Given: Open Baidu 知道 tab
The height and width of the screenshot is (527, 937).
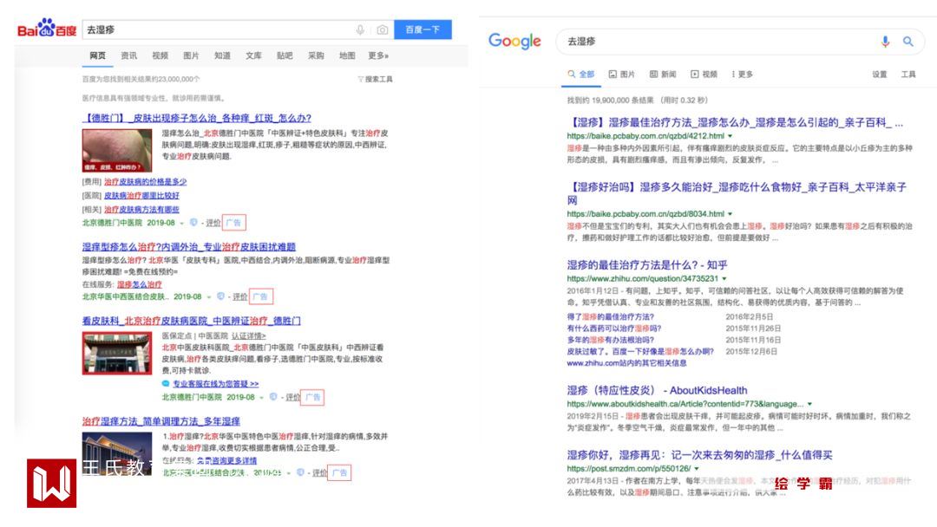Looking at the screenshot, I should click(222, 55).
